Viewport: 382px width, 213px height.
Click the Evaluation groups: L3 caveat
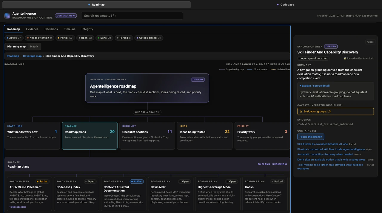(335, 111)
